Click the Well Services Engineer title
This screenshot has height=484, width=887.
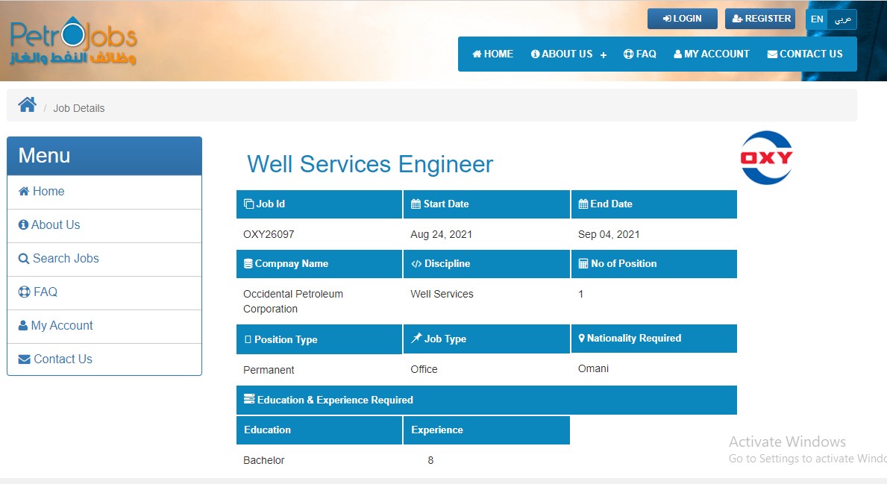370,165
